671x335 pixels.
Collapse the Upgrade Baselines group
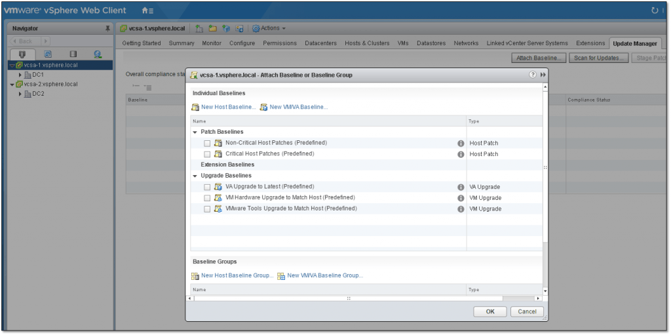[195, 176]
